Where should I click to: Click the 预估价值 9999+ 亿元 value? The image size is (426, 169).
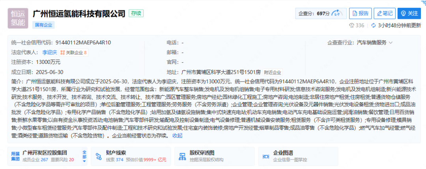[155, 160]
